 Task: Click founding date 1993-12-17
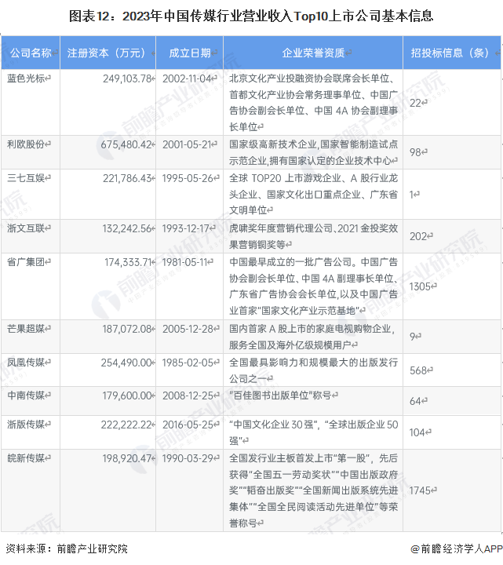pyautogui.click(x=185, y=228)
